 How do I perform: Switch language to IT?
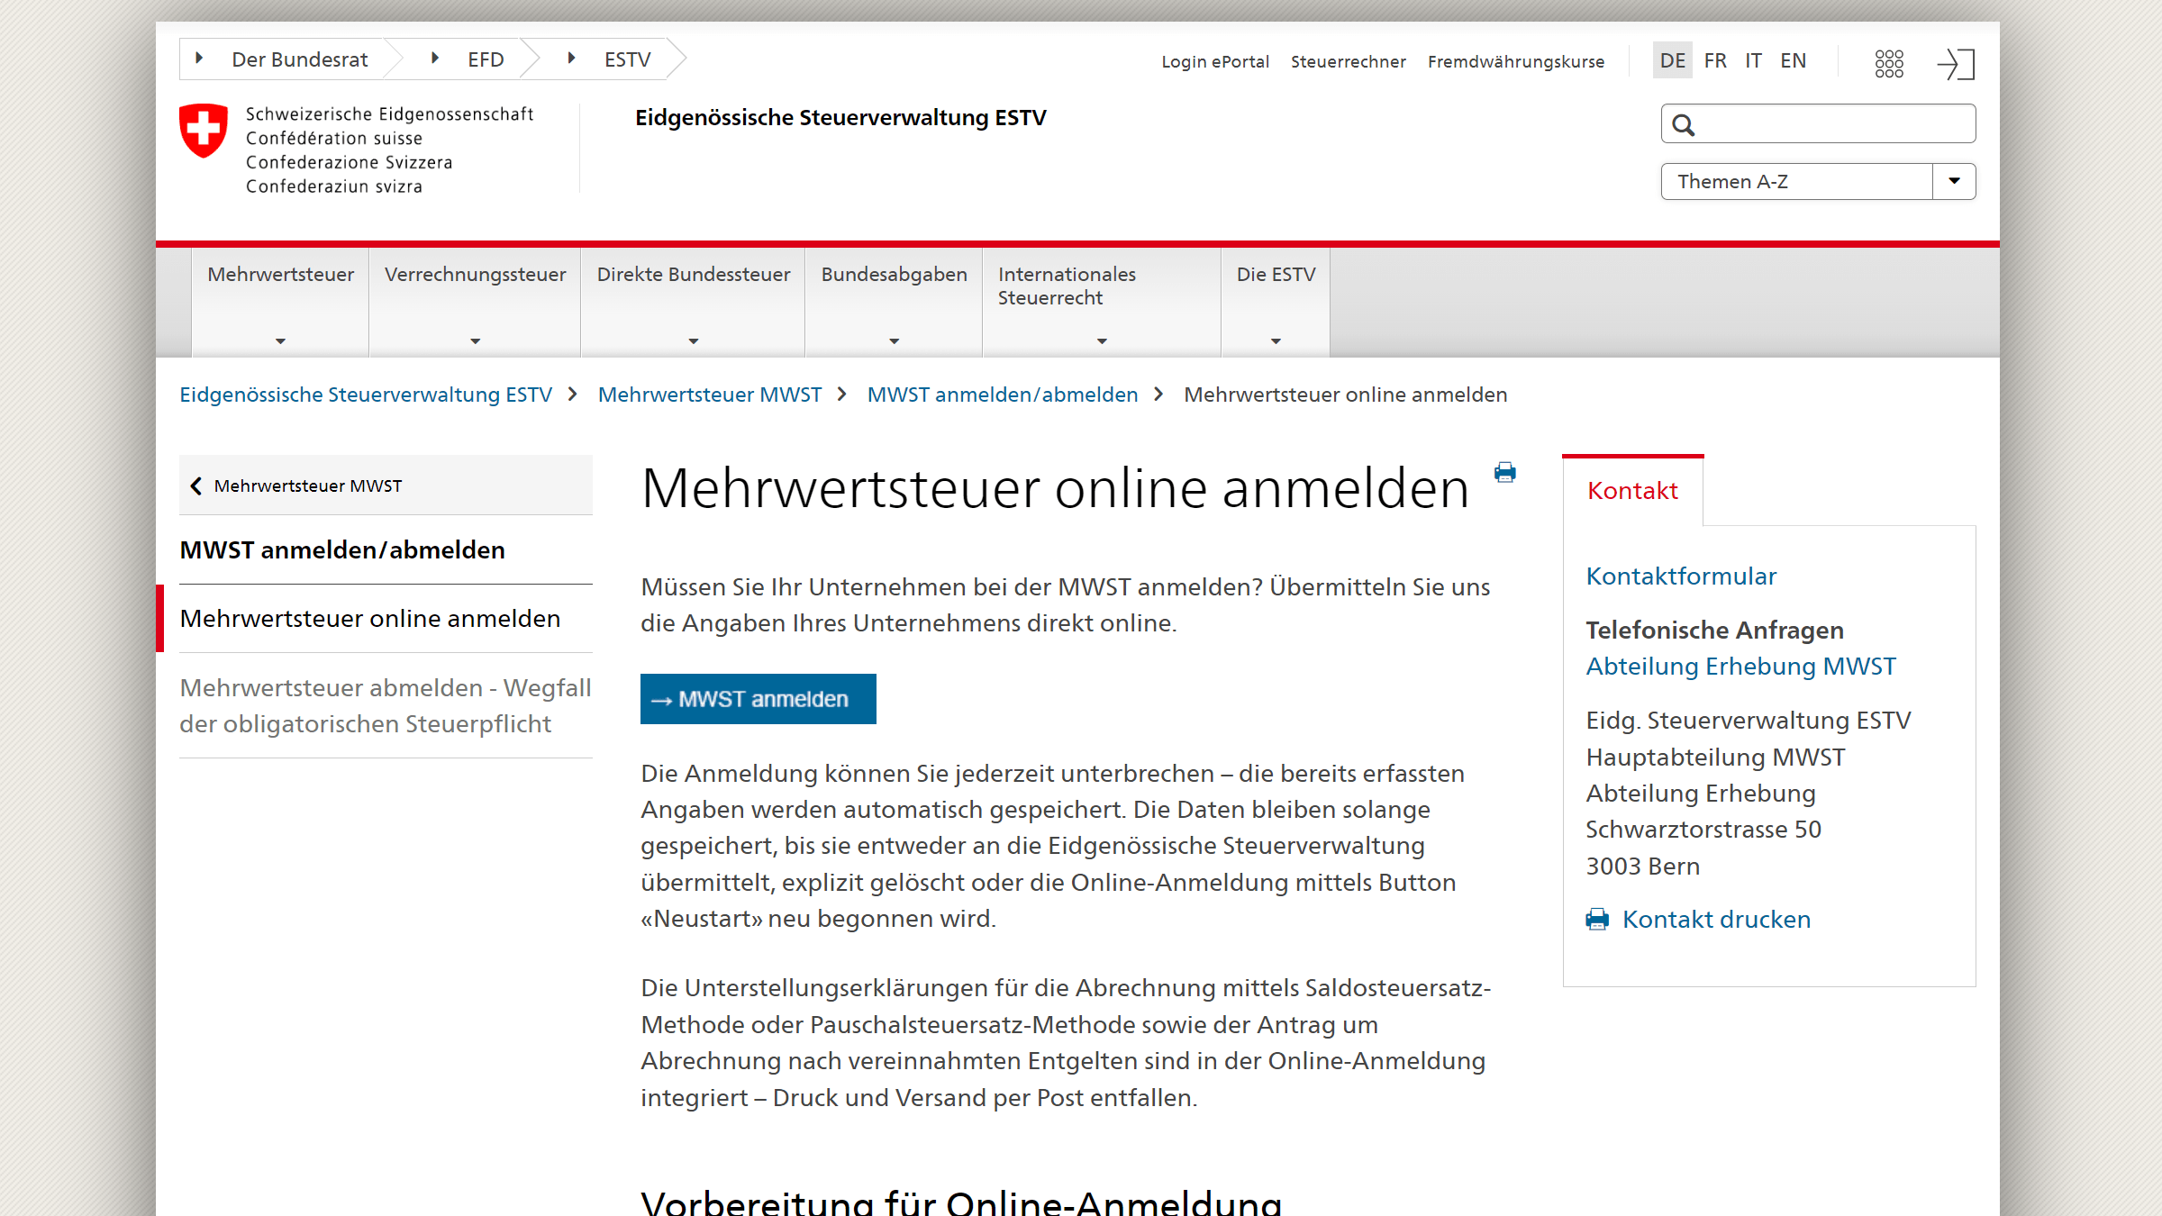click(x=1753, y=60)
